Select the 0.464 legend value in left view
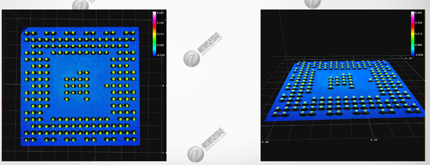This screenshot has height=165, width=430. pos(160,13)
